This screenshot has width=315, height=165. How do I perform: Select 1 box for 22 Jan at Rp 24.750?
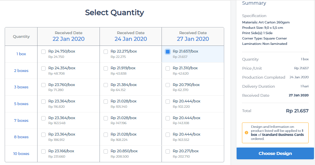[x=44, y=52]
